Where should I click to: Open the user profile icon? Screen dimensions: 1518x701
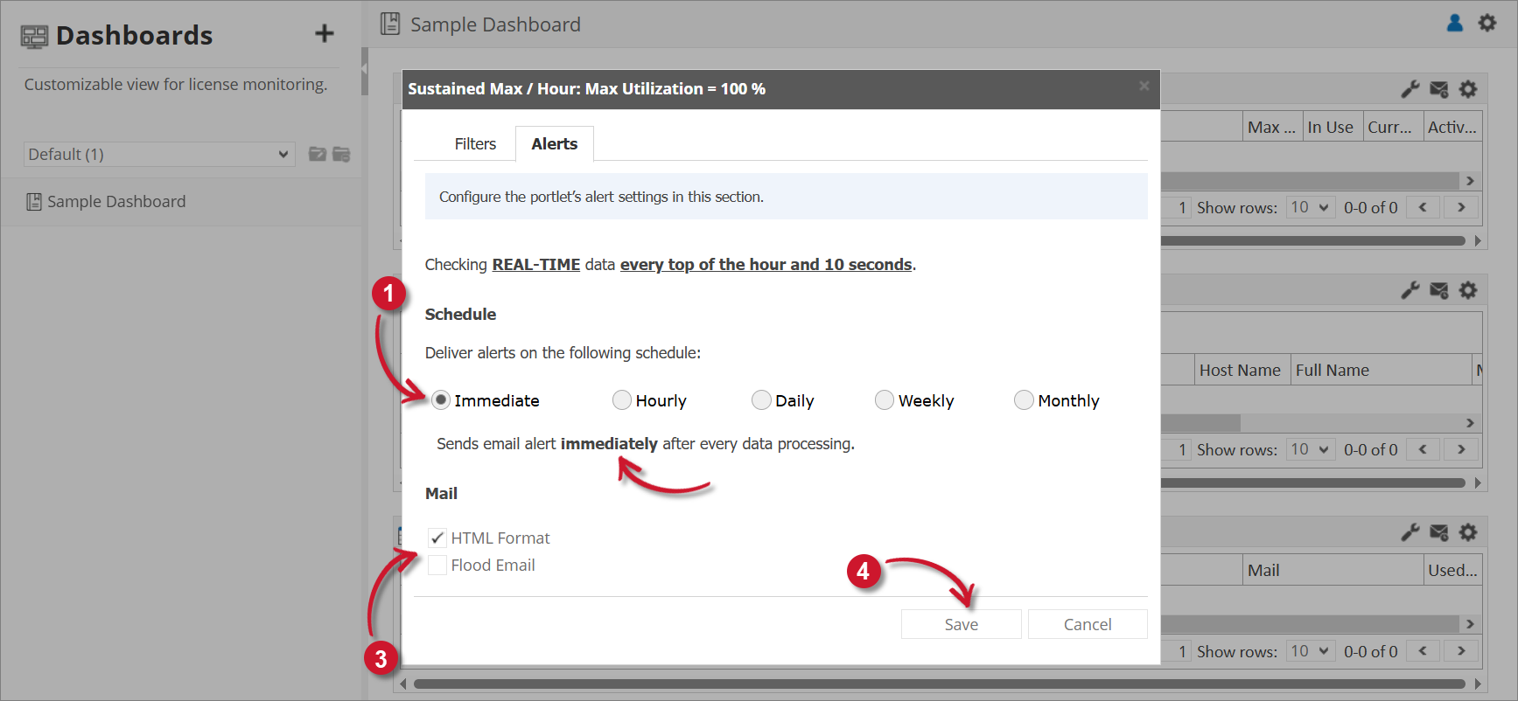[x=1455, y=23]
